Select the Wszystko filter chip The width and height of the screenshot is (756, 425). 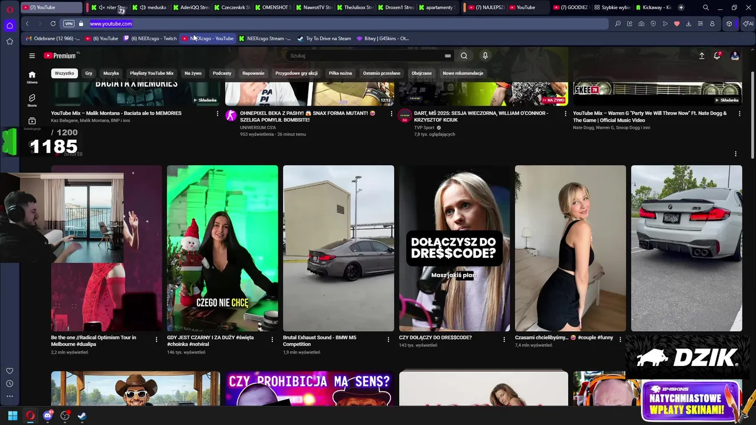click(x=64, y=73)
